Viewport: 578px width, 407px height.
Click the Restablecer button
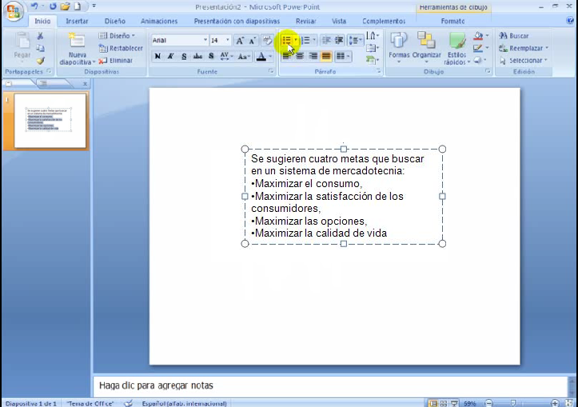pos(121,48)
